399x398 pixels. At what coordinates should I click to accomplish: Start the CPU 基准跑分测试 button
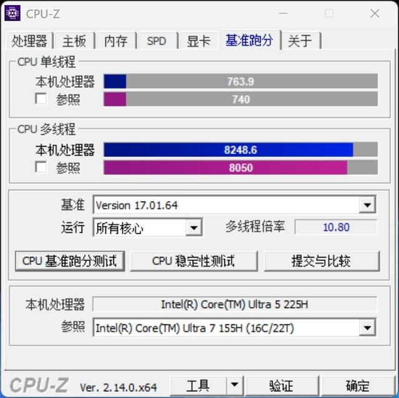click(70, 261)
